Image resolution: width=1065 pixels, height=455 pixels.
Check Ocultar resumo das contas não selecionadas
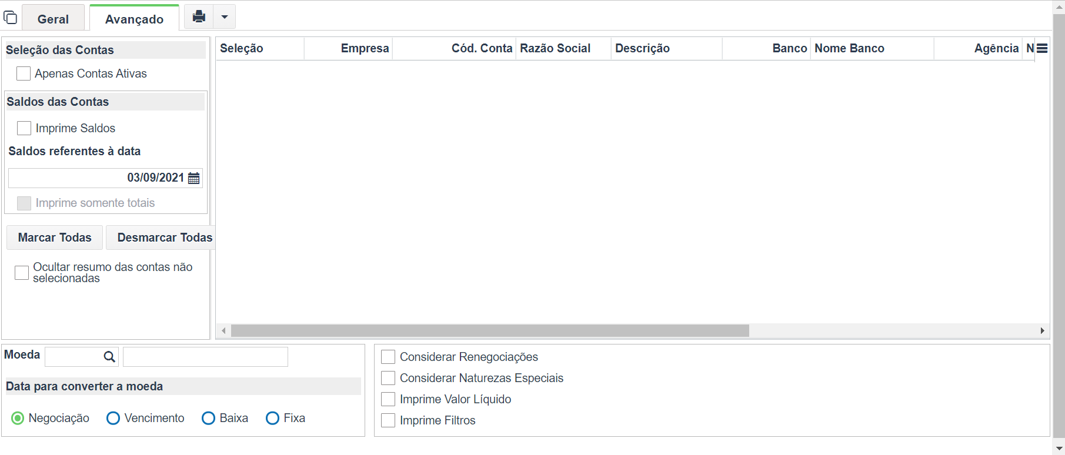[22, 273]
